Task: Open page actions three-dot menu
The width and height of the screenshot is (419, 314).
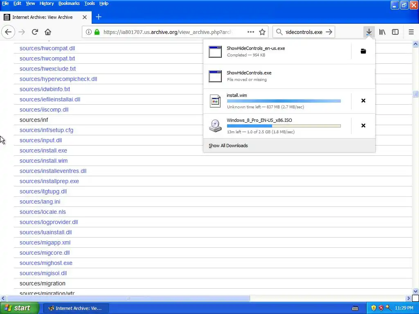Action: (x=251, y=32)
